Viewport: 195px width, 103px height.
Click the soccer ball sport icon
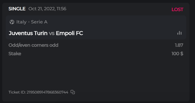tap(12, 22)
